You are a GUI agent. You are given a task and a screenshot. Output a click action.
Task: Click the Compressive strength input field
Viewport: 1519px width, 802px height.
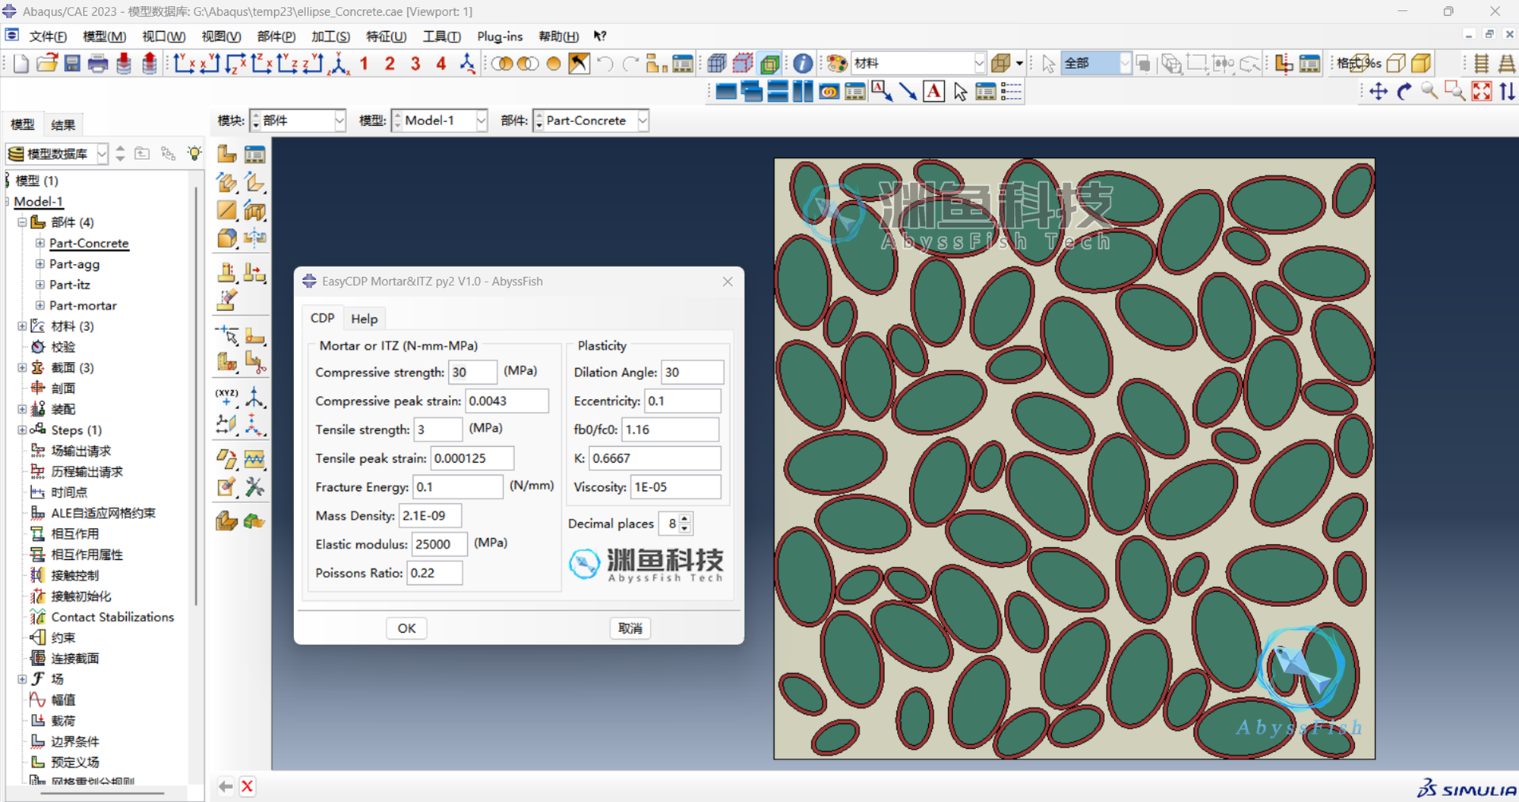pyautogui.click(x=472, y=373)
